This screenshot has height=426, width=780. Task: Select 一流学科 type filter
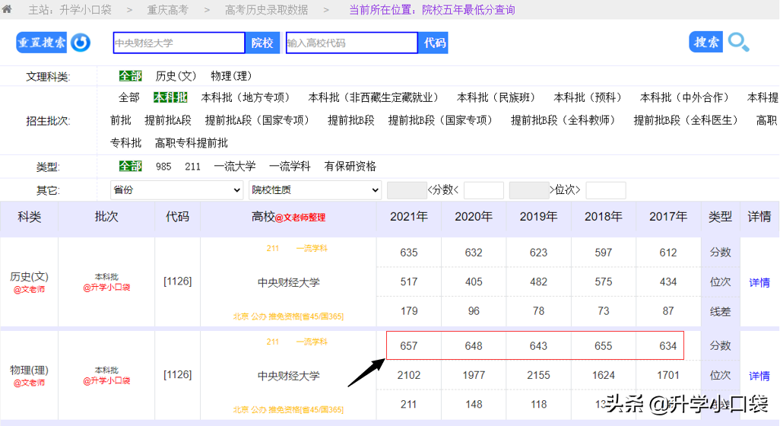290,167
